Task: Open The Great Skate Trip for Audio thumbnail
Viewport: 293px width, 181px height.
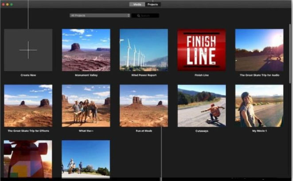Action: tap(259, 50)
